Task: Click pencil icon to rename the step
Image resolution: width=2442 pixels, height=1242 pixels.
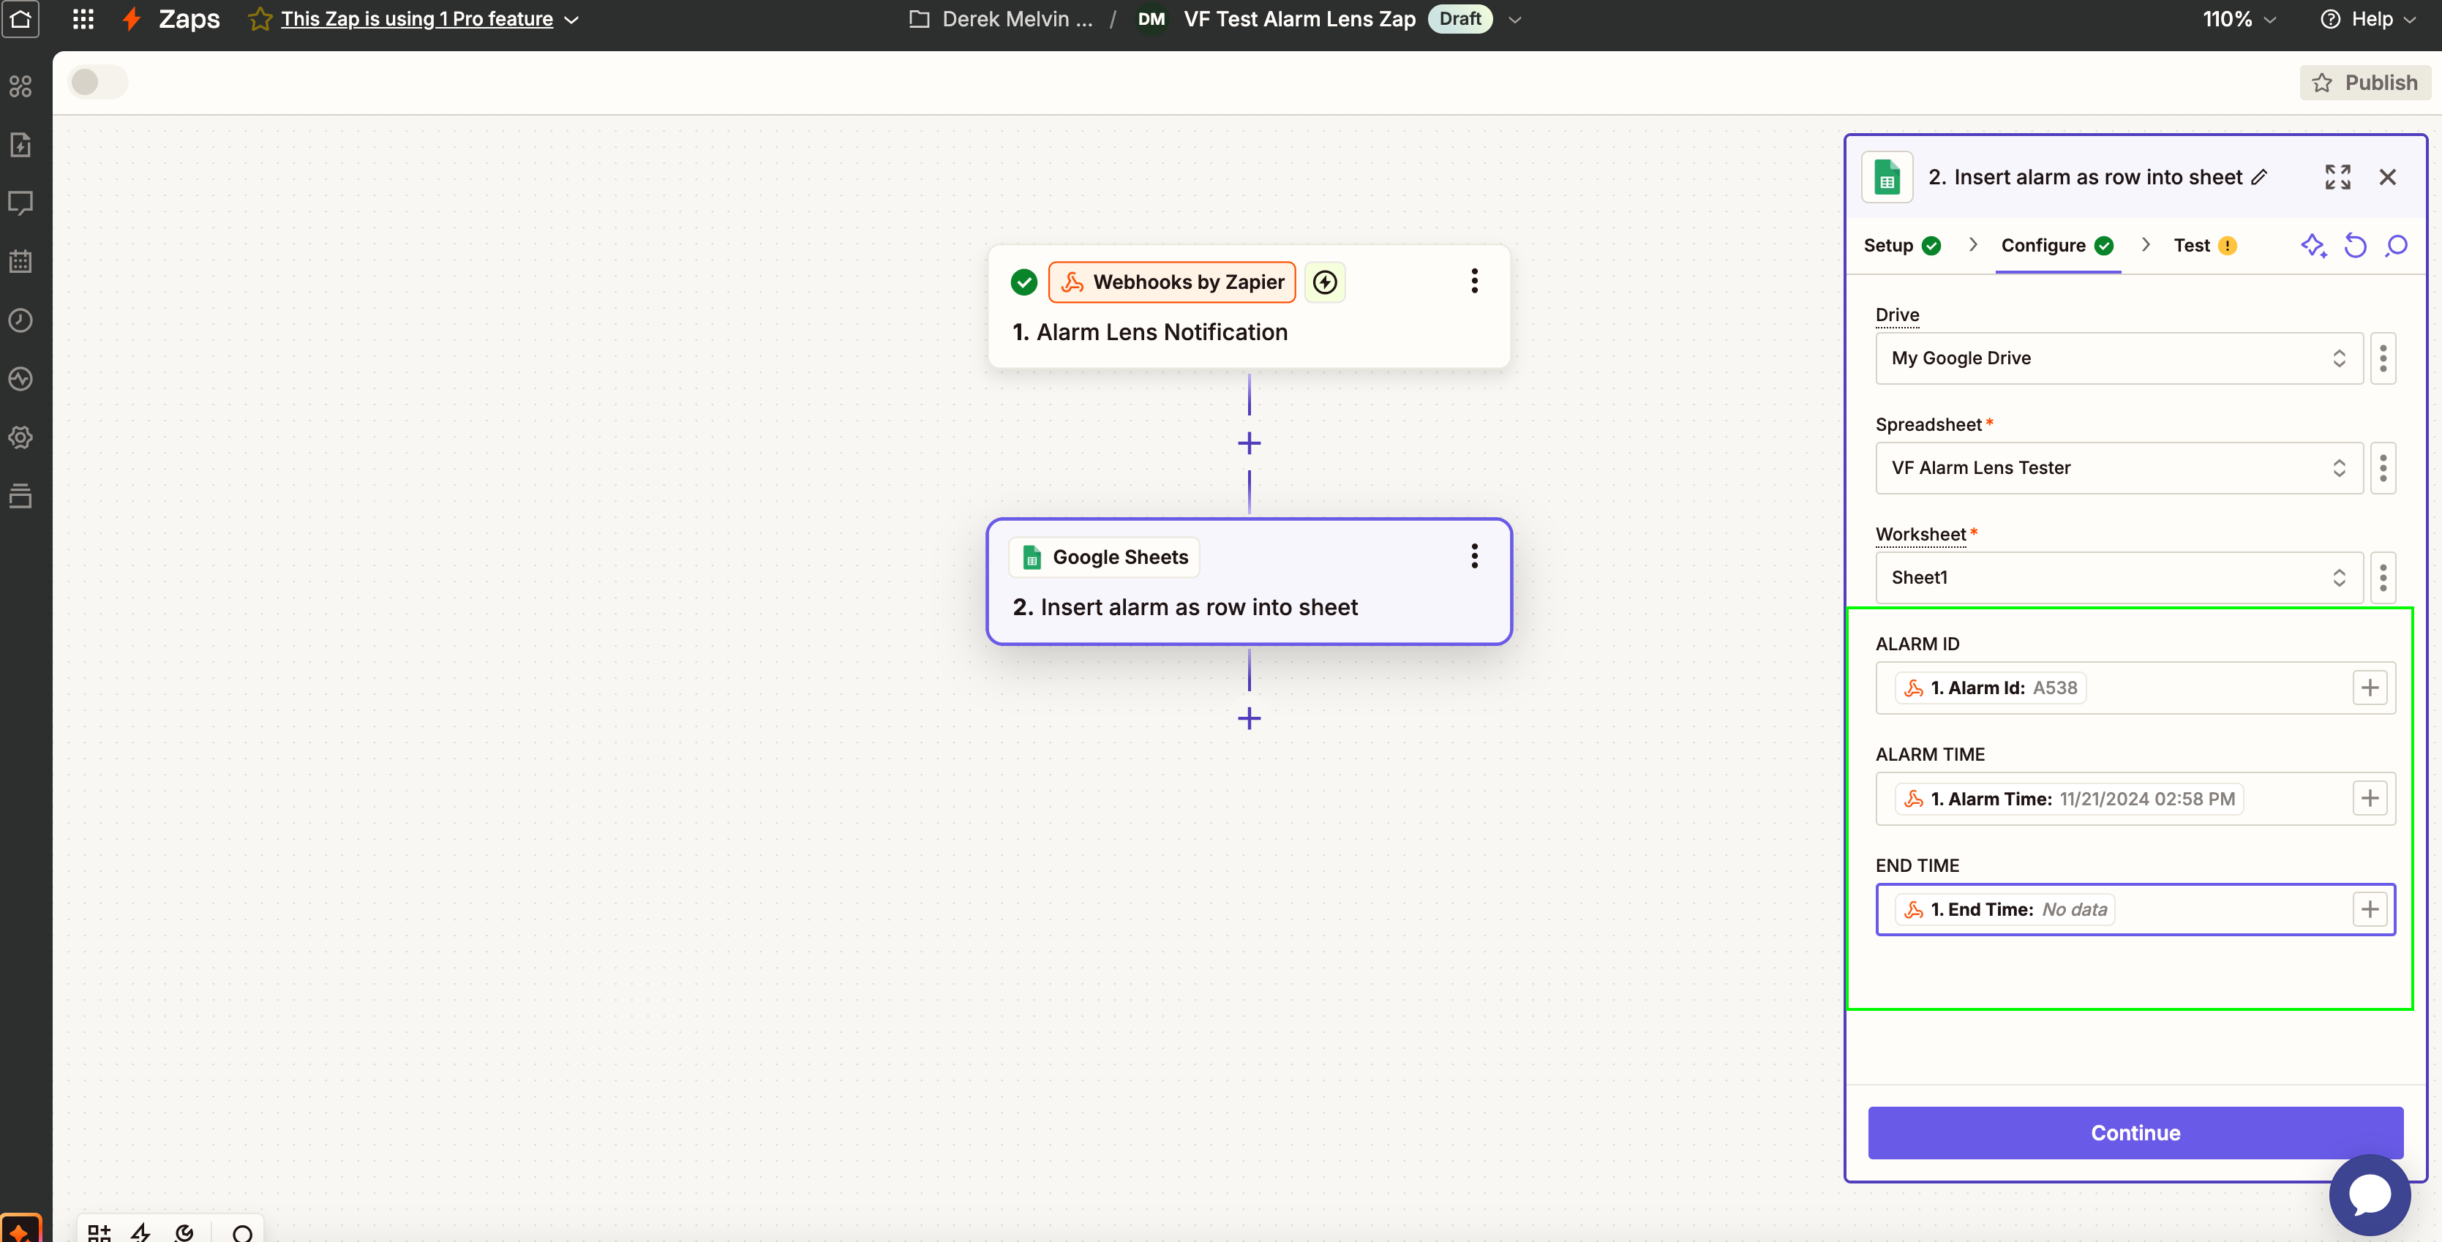Action: coord(2260,177)
